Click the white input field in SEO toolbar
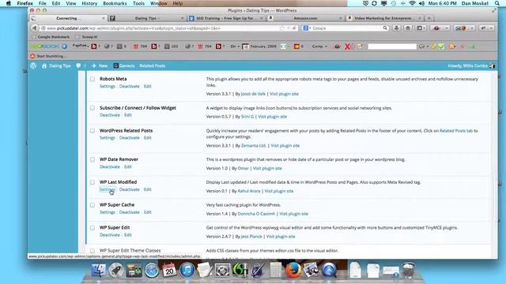This screenshot has height=284, width=506. tap(392, 47)
